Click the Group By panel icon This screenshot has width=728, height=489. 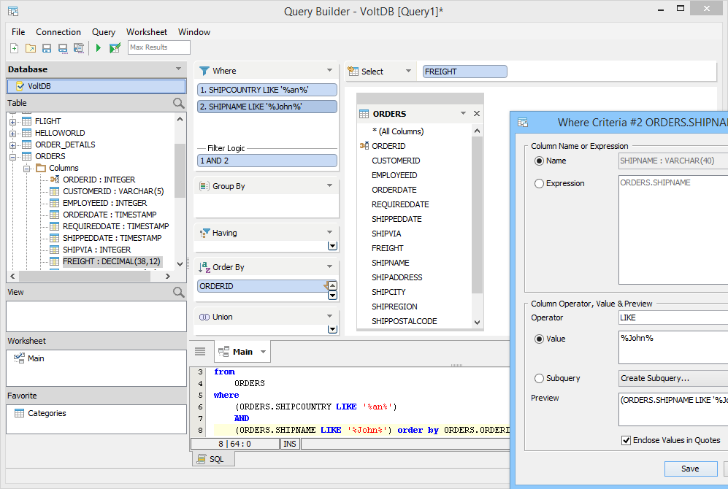pos(204,186)
